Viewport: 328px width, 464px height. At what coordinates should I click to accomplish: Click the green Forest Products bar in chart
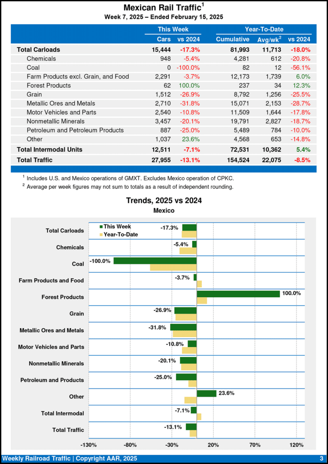[238, 294]
